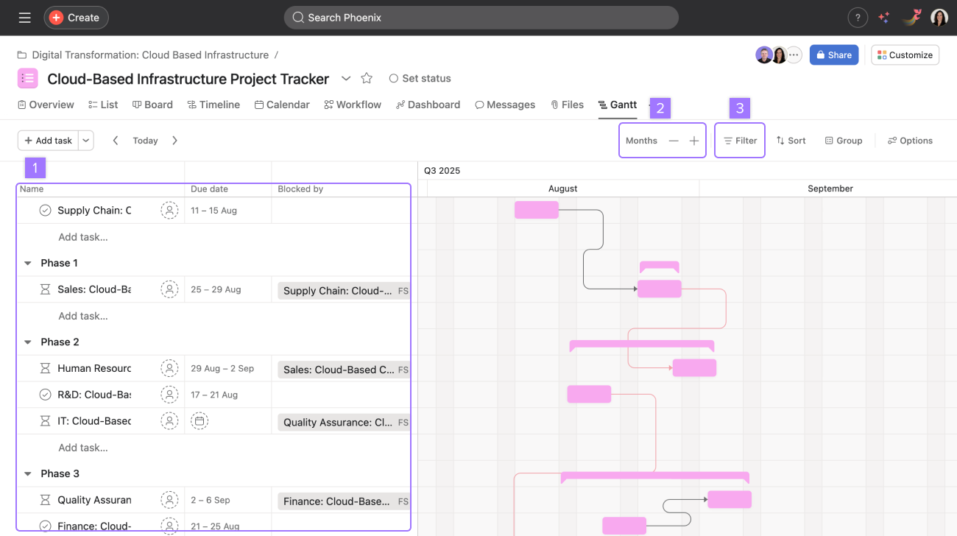Switch to the Timeline tab
Screen dimensions: 957x536
[213, 105]
